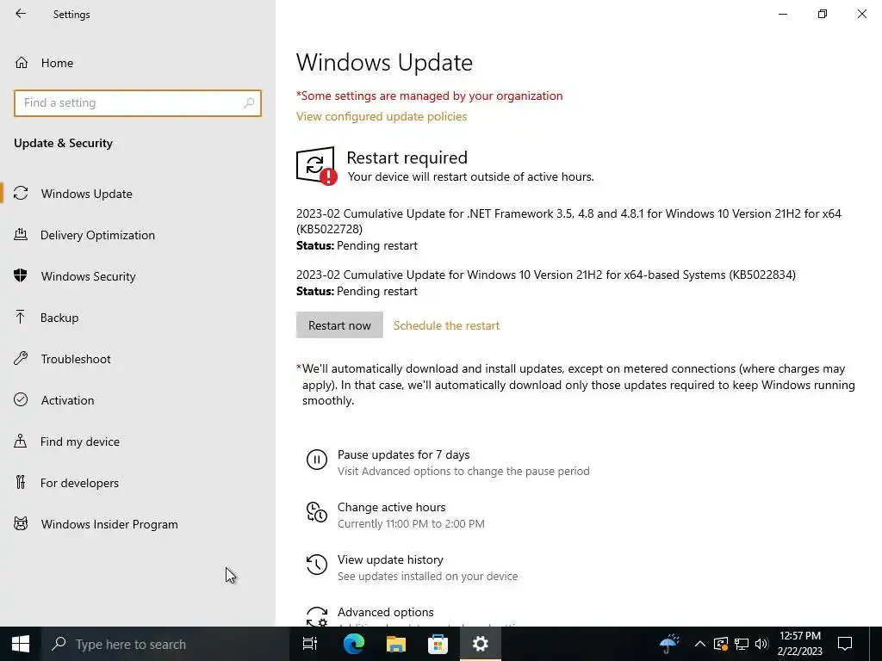Viewport: 882px width, 661px height.
Task: Open the Activation page
Action: click(x=67, y=400)
